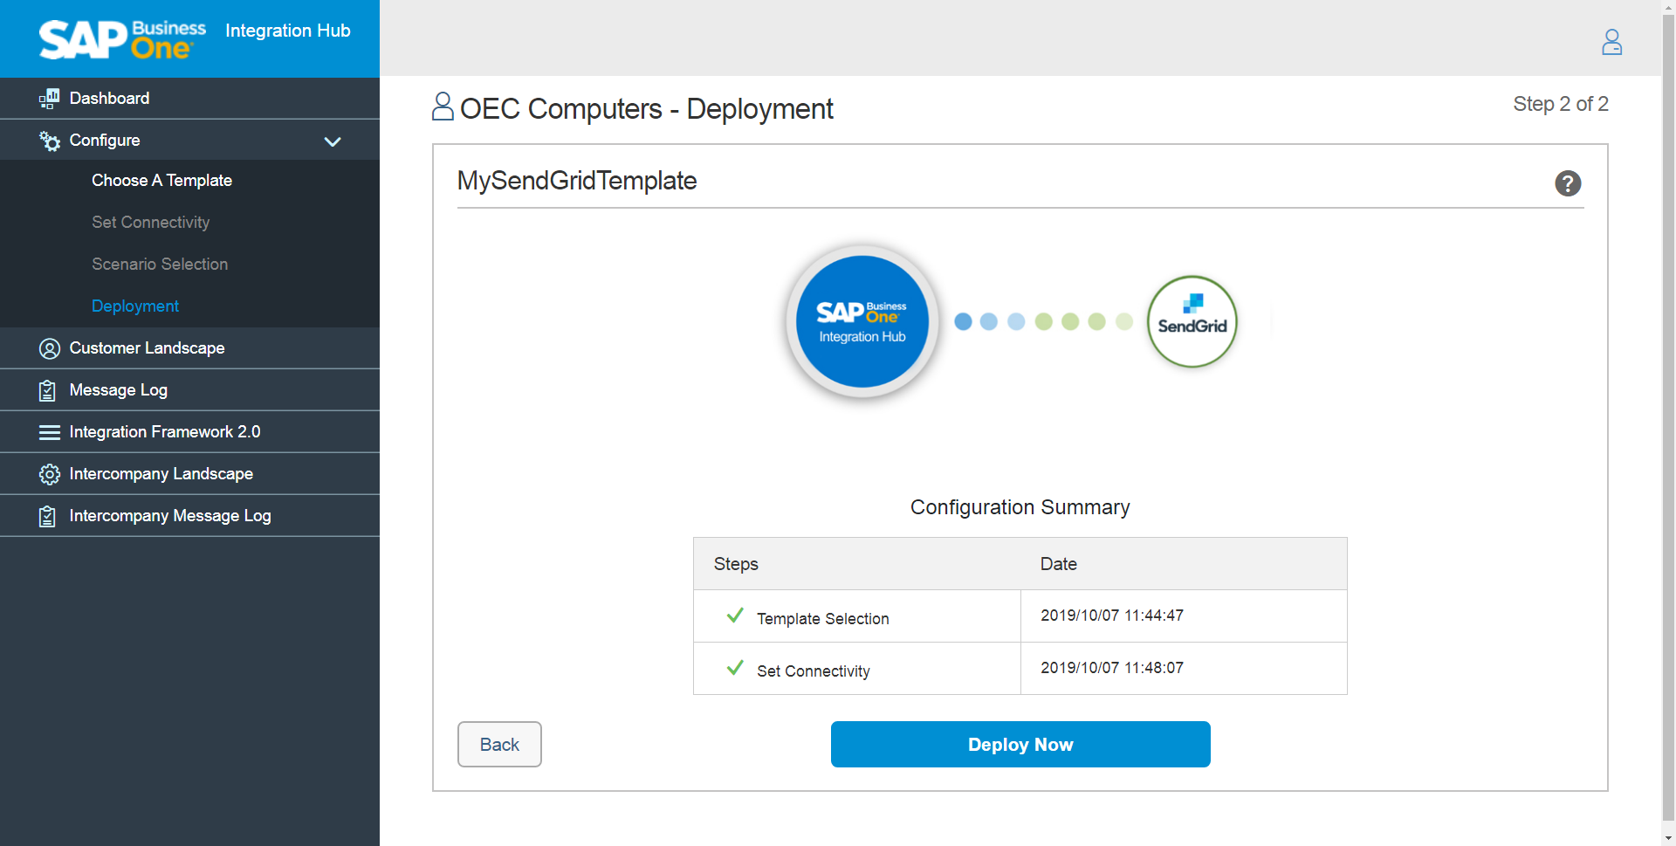Click the Intercompany Message Log clipboard icon
The height and width of the screenshot is (846, 1676).
tap(48, 516)
